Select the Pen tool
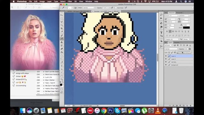 pos(62,63)
